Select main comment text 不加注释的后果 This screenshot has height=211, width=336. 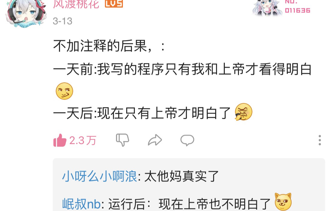point(100,46)
